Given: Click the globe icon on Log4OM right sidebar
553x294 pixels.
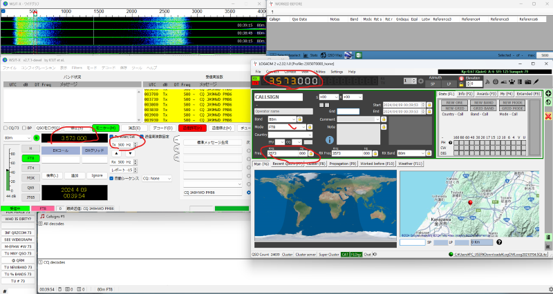Looking at the screenshot, I should 548,102.
